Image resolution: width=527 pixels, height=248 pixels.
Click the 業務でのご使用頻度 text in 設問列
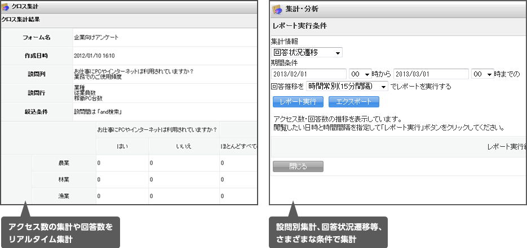(x=98, y=77)
